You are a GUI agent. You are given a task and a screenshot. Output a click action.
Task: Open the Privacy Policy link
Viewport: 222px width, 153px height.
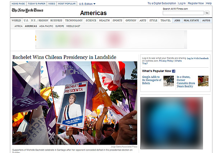point(166,61)
